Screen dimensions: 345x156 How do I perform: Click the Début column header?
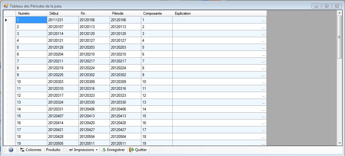point(63,13)
